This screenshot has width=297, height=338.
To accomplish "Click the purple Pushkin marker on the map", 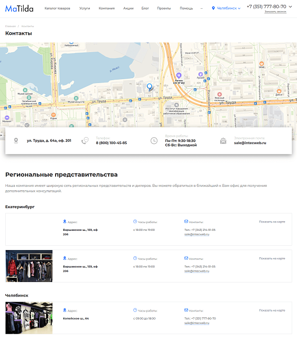I will click(x=200, y=75).
